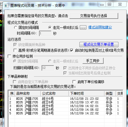The height and width of the screenshot is (127, 128).
Task: Sort by the 下单时间 column header
Action: click(x=86, y=93)
